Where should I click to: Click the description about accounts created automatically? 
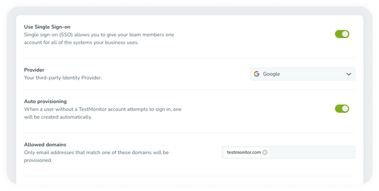coord(103,113)
